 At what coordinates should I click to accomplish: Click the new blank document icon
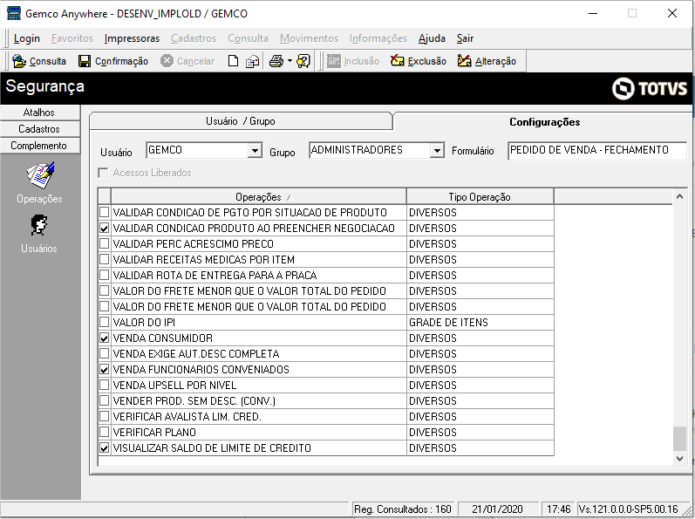[233, 61]
